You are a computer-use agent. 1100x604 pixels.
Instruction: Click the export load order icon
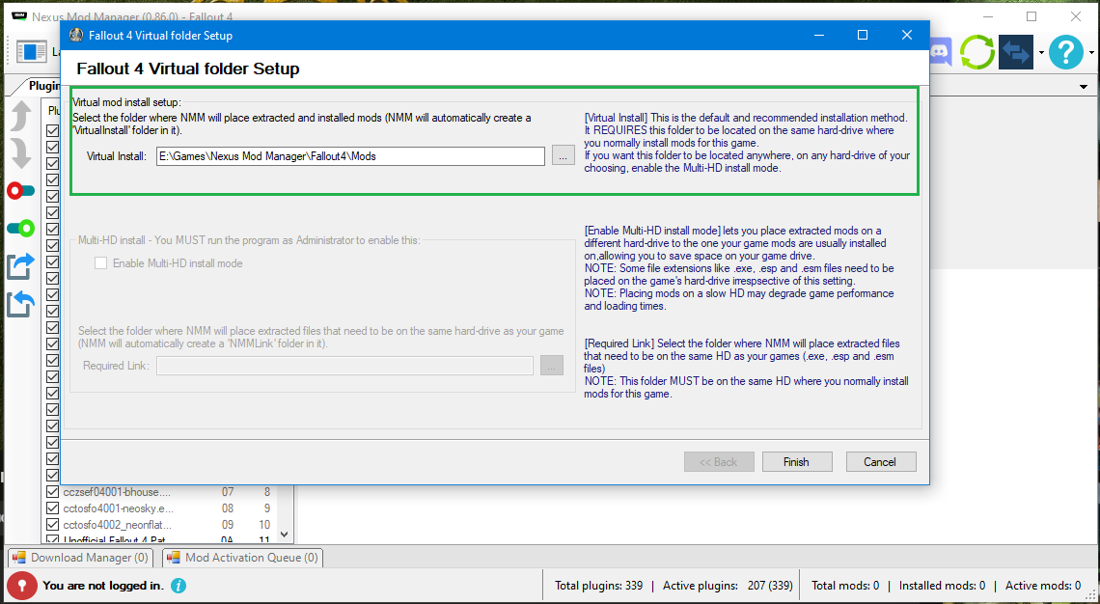[20, 265]
